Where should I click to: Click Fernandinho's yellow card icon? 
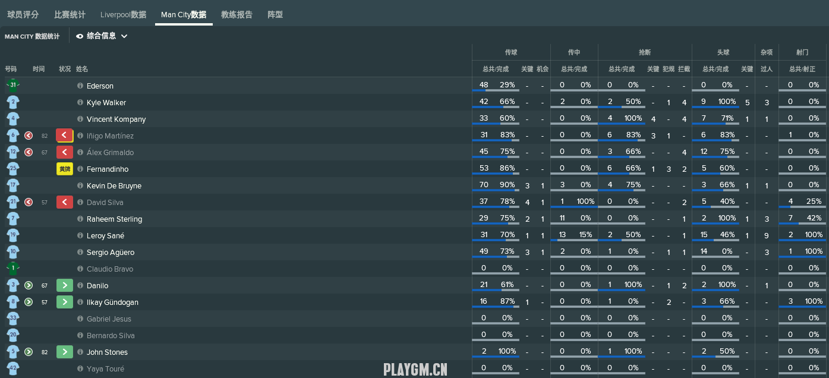pos(65,169)
